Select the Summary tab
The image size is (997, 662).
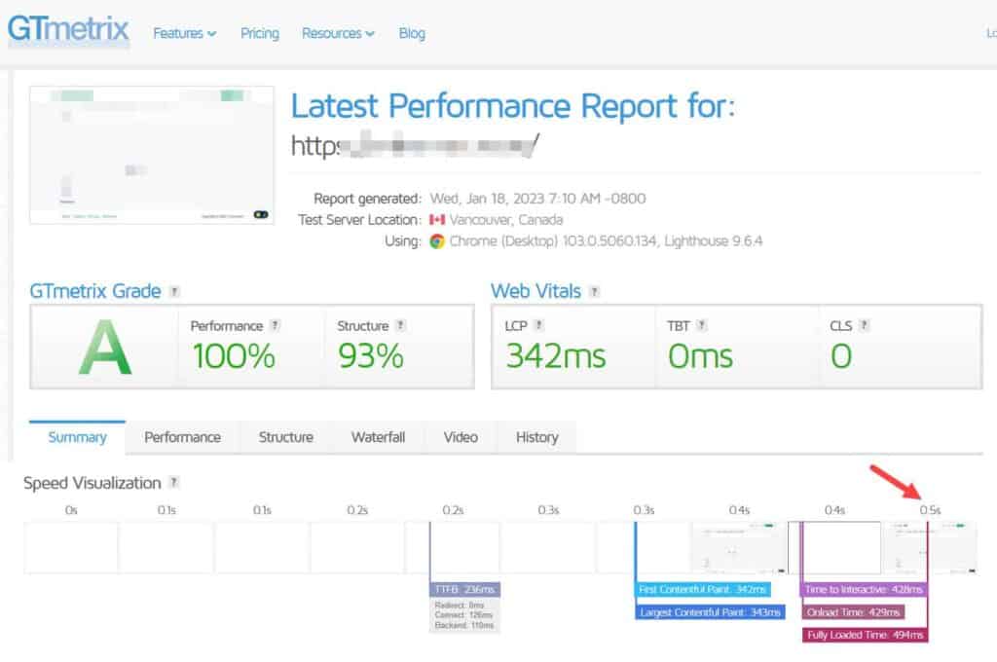[x=77, y=437]
